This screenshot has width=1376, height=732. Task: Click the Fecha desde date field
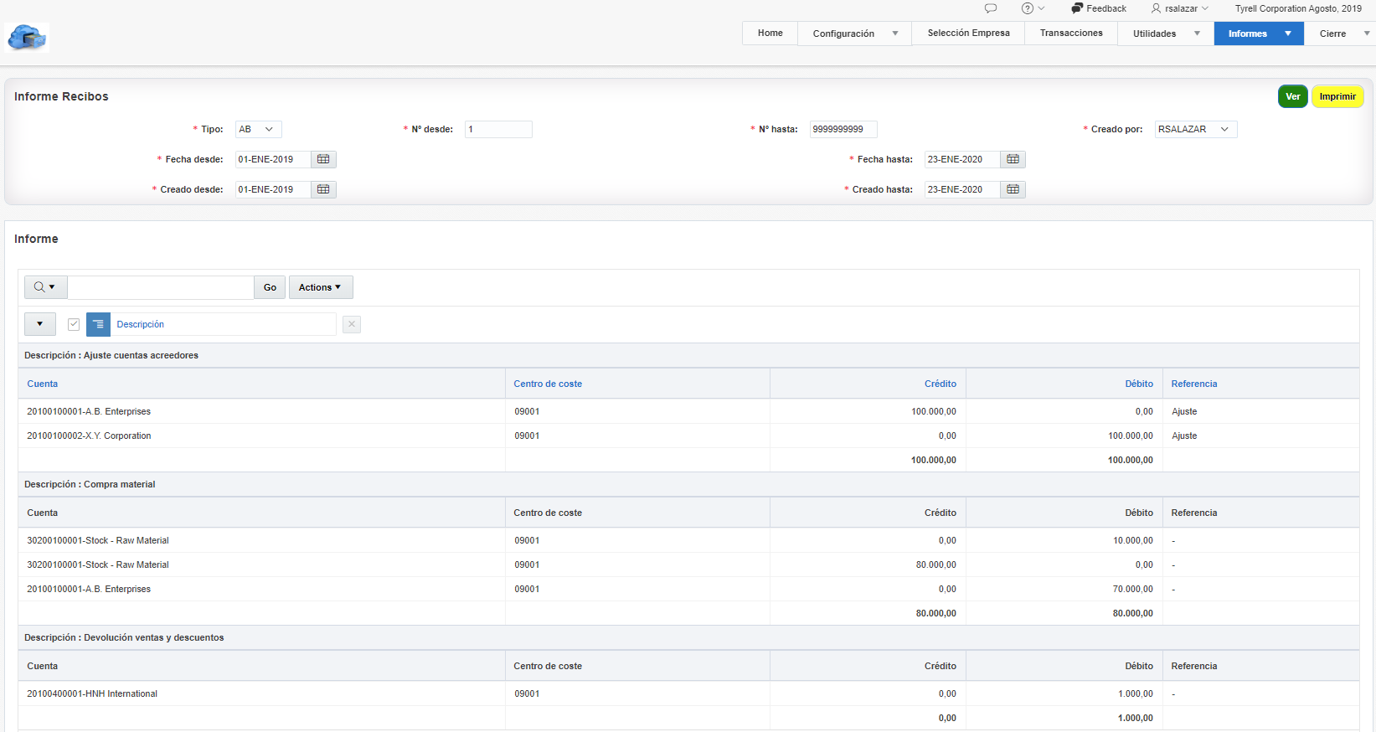coord(273,159)
